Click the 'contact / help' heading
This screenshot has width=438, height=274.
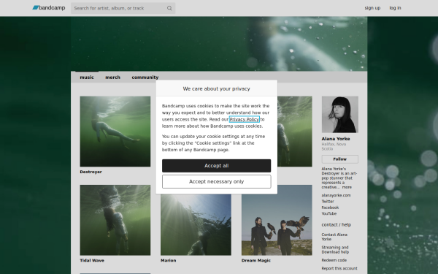[x=337, y=225]
